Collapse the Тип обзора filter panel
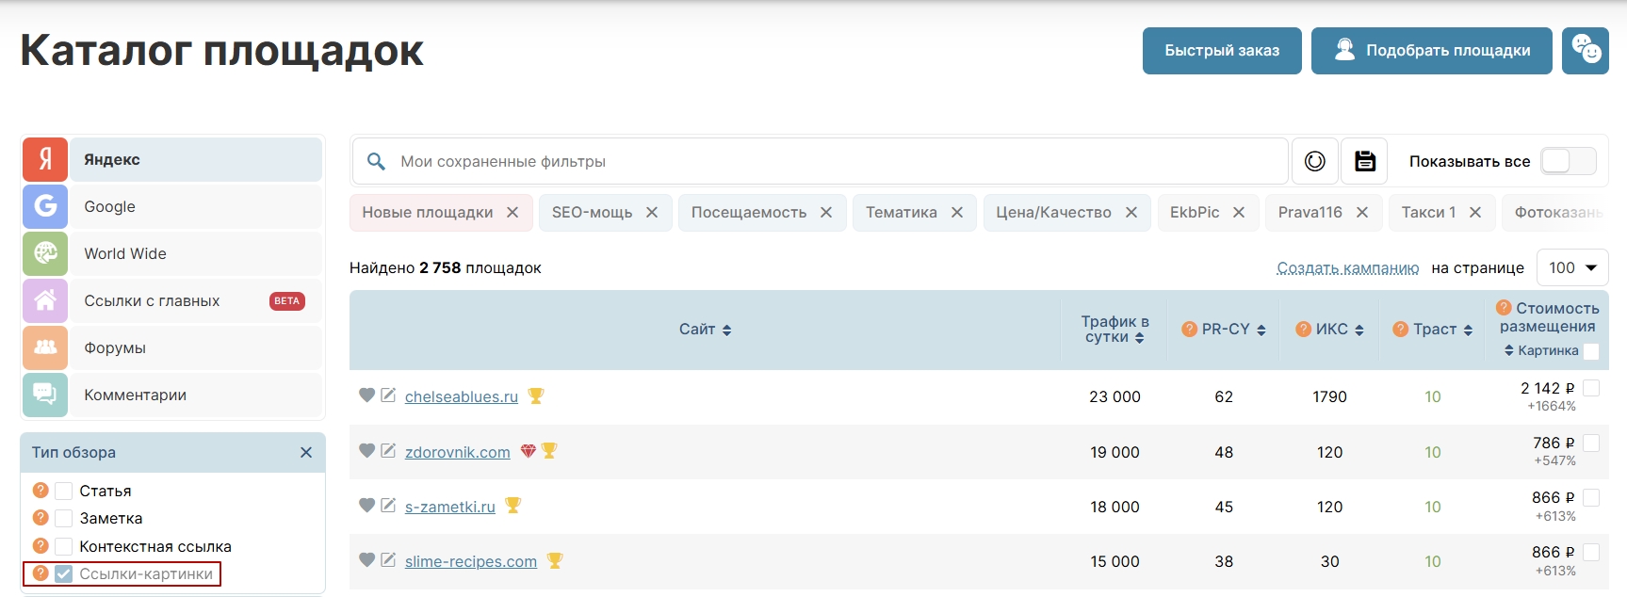The width and height of the screenshot is (1627, 597). pyautogui.click(x=305, y=452)
